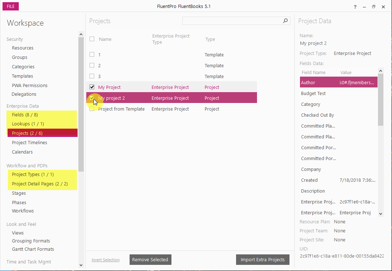Open Phases item
The width and height of the screenshot is (392, 271).
pos(19,202)
